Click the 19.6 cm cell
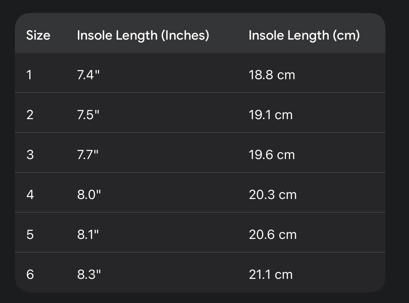The height and width of the screenshot is (303, 409). click(271, 155)
